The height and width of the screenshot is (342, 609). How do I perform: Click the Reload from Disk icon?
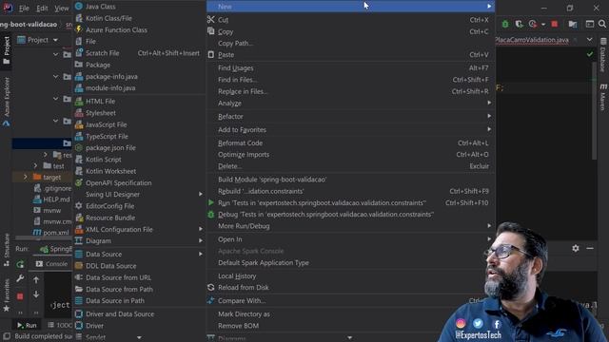pyautogui.click(x=211, y=287)
